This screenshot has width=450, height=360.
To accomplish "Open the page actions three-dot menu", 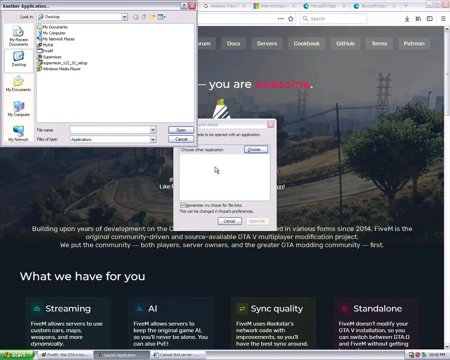I will tap(281, 19).
